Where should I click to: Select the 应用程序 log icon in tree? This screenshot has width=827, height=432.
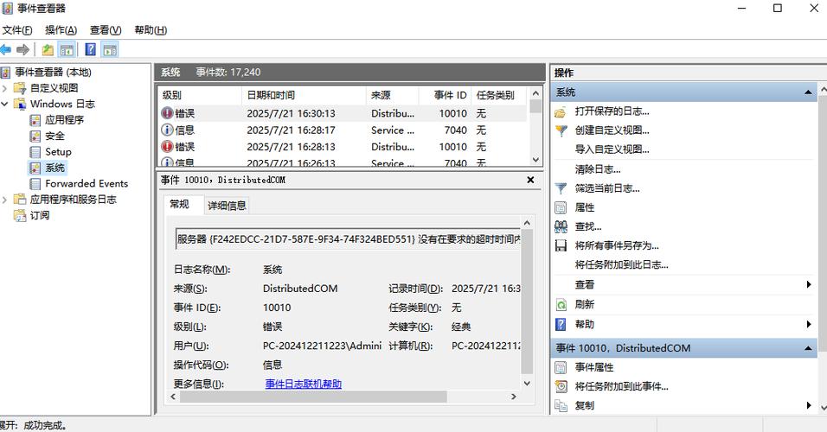click(35, 120)
